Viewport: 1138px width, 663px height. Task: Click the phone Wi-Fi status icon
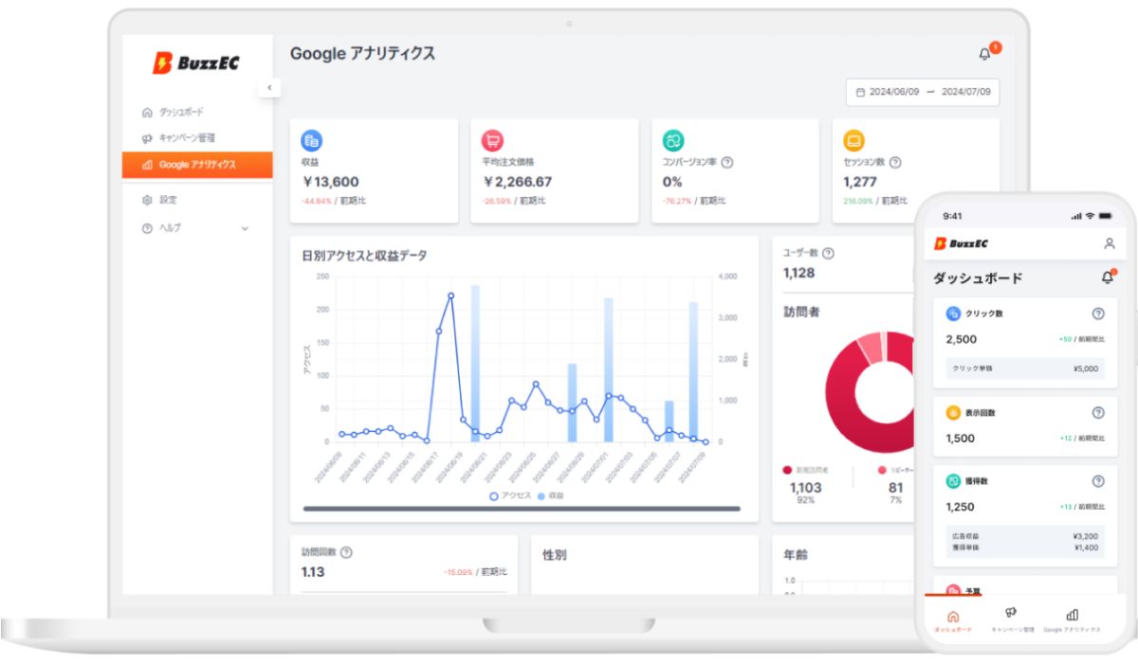1090,216
